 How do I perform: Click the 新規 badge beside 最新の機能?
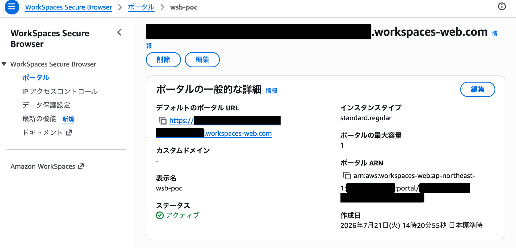(68, 119)
